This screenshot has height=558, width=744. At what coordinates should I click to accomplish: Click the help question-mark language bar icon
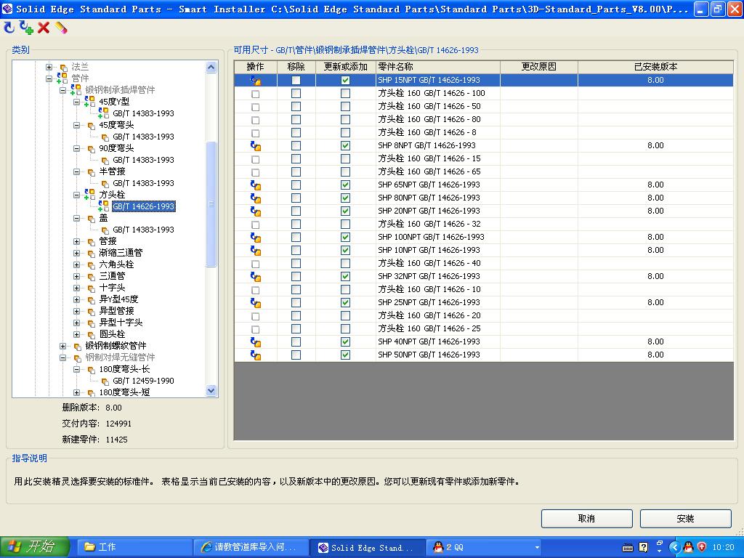pos(644,548)
